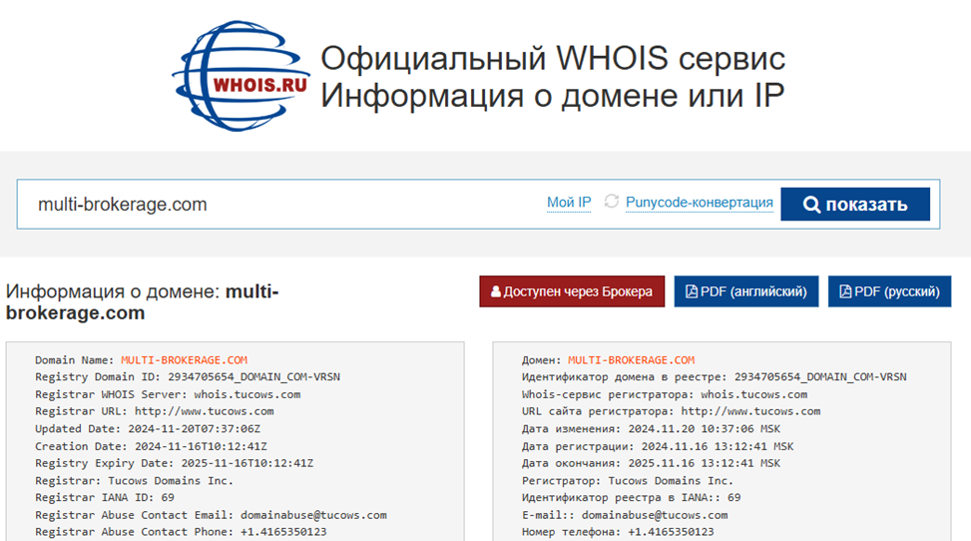This screenshot has height=541, width=971.
Task: Click the Registrar WHOIS Server line
Action: (168, 394)
